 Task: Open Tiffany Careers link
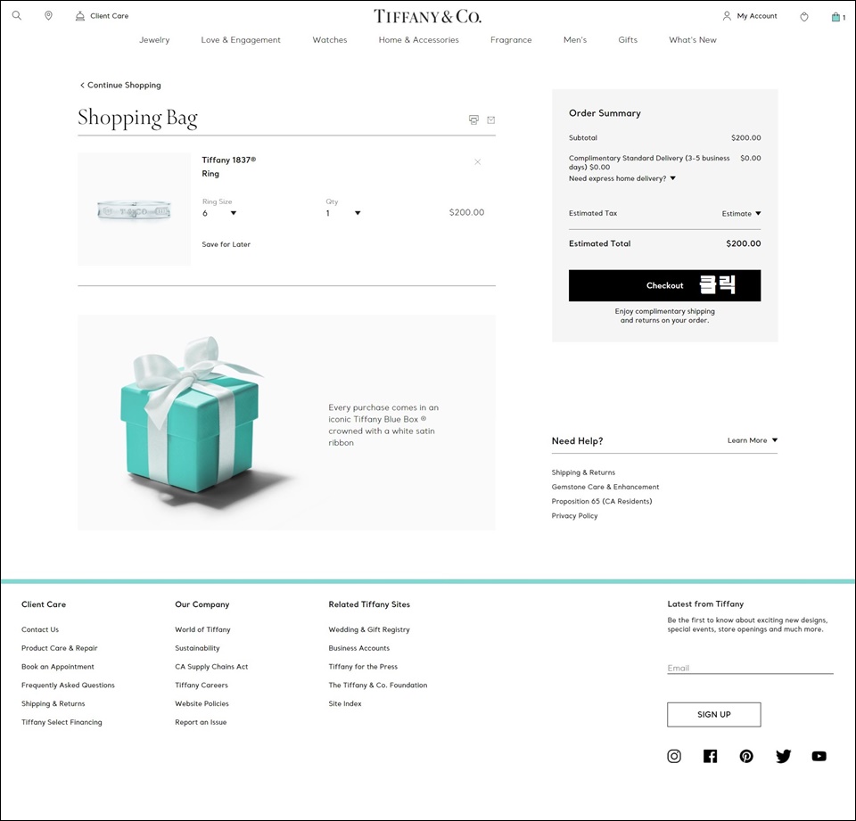tap(202, 686)
